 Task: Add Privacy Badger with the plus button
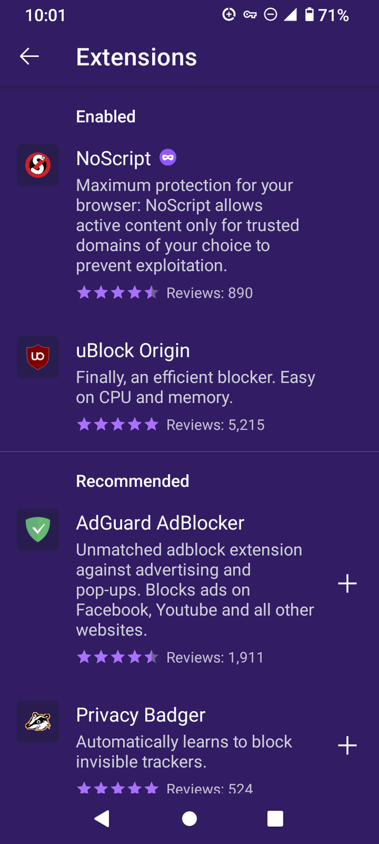[347, 746]
